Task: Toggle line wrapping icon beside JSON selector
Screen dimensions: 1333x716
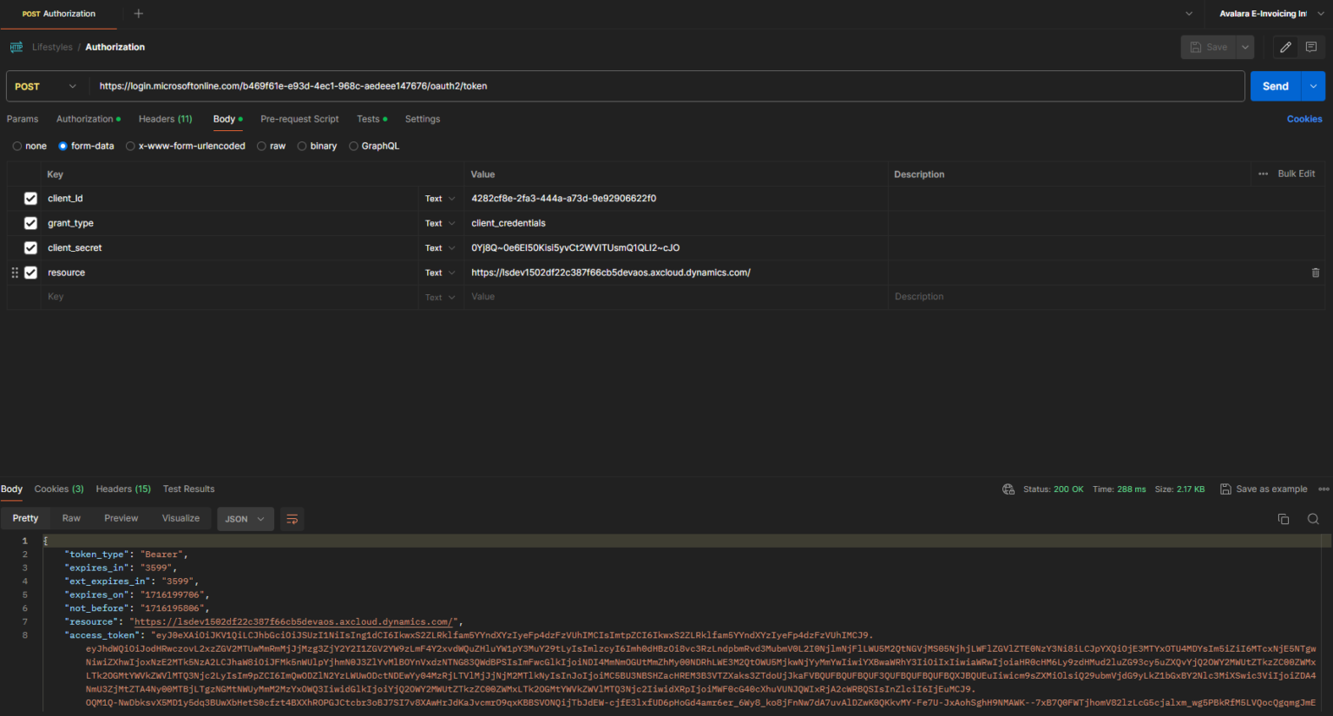Action: [292, 518]
